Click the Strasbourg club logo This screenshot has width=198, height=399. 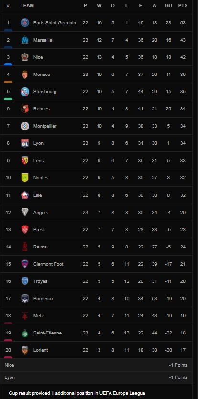tap(25, 92)
